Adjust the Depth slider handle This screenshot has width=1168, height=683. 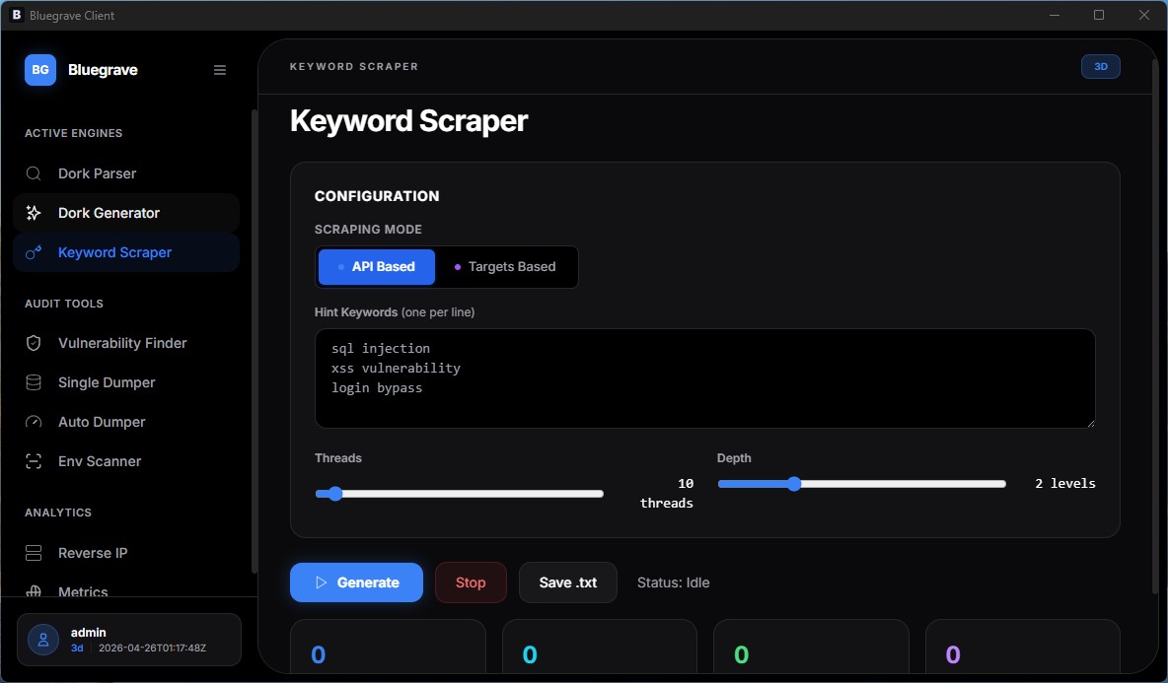click(x=795, y=483)
